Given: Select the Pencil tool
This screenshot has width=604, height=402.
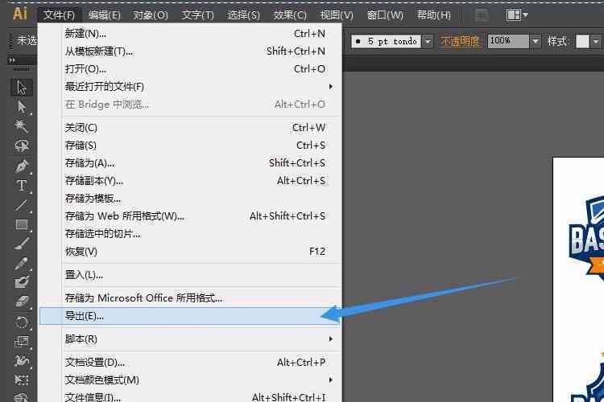Looking at the screenshot, I should pyautogui.click(x=22, y=264).
